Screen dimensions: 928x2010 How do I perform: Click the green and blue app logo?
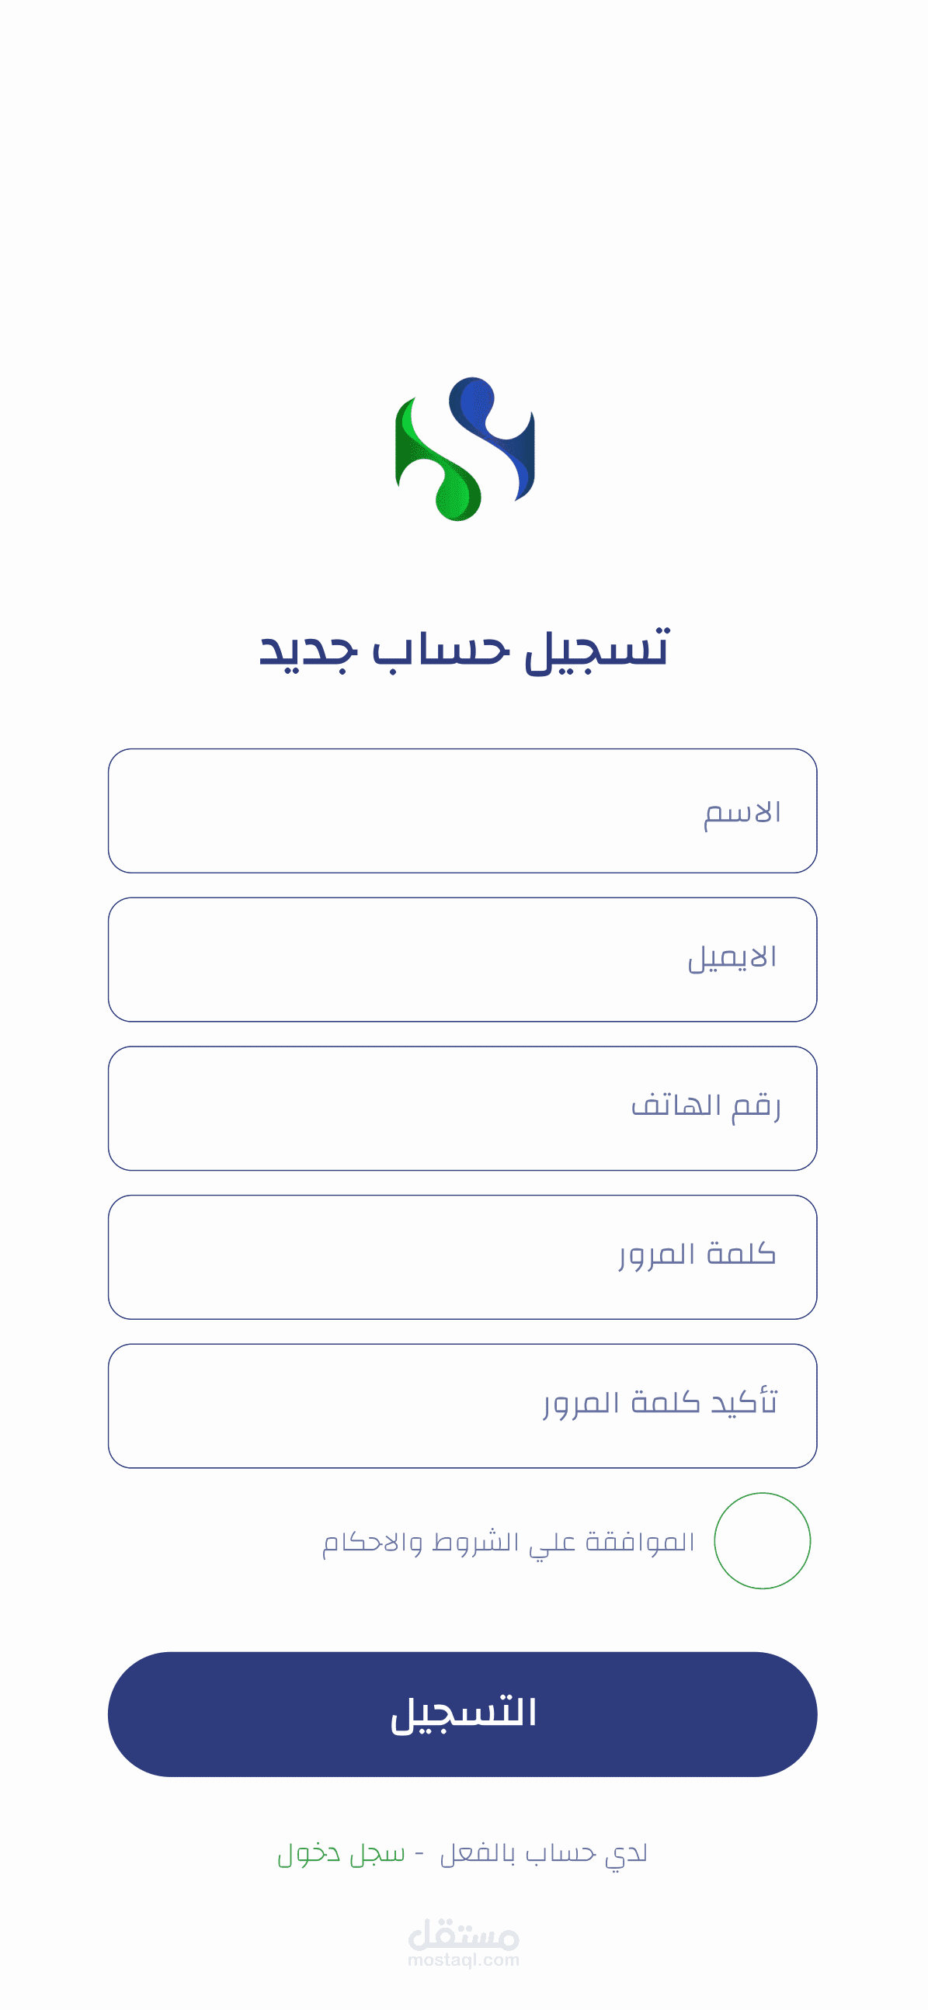[464, 450]
